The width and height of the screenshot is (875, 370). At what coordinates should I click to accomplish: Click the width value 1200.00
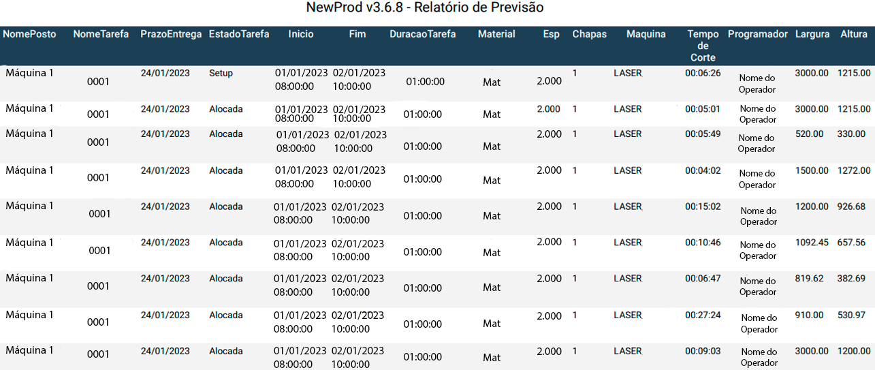pyautogui.click(x=812, y=206)
